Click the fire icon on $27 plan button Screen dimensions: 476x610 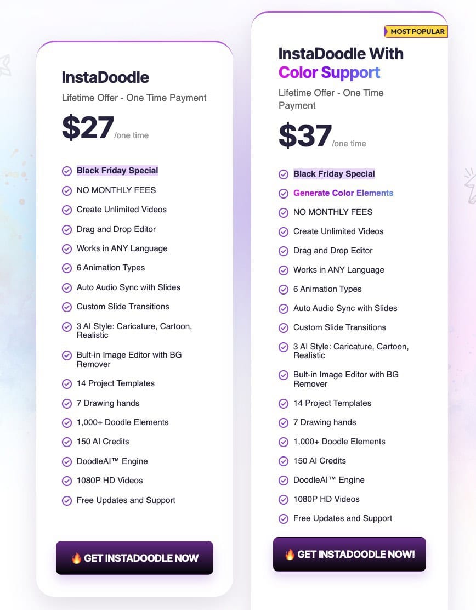(x=76, y=558)
